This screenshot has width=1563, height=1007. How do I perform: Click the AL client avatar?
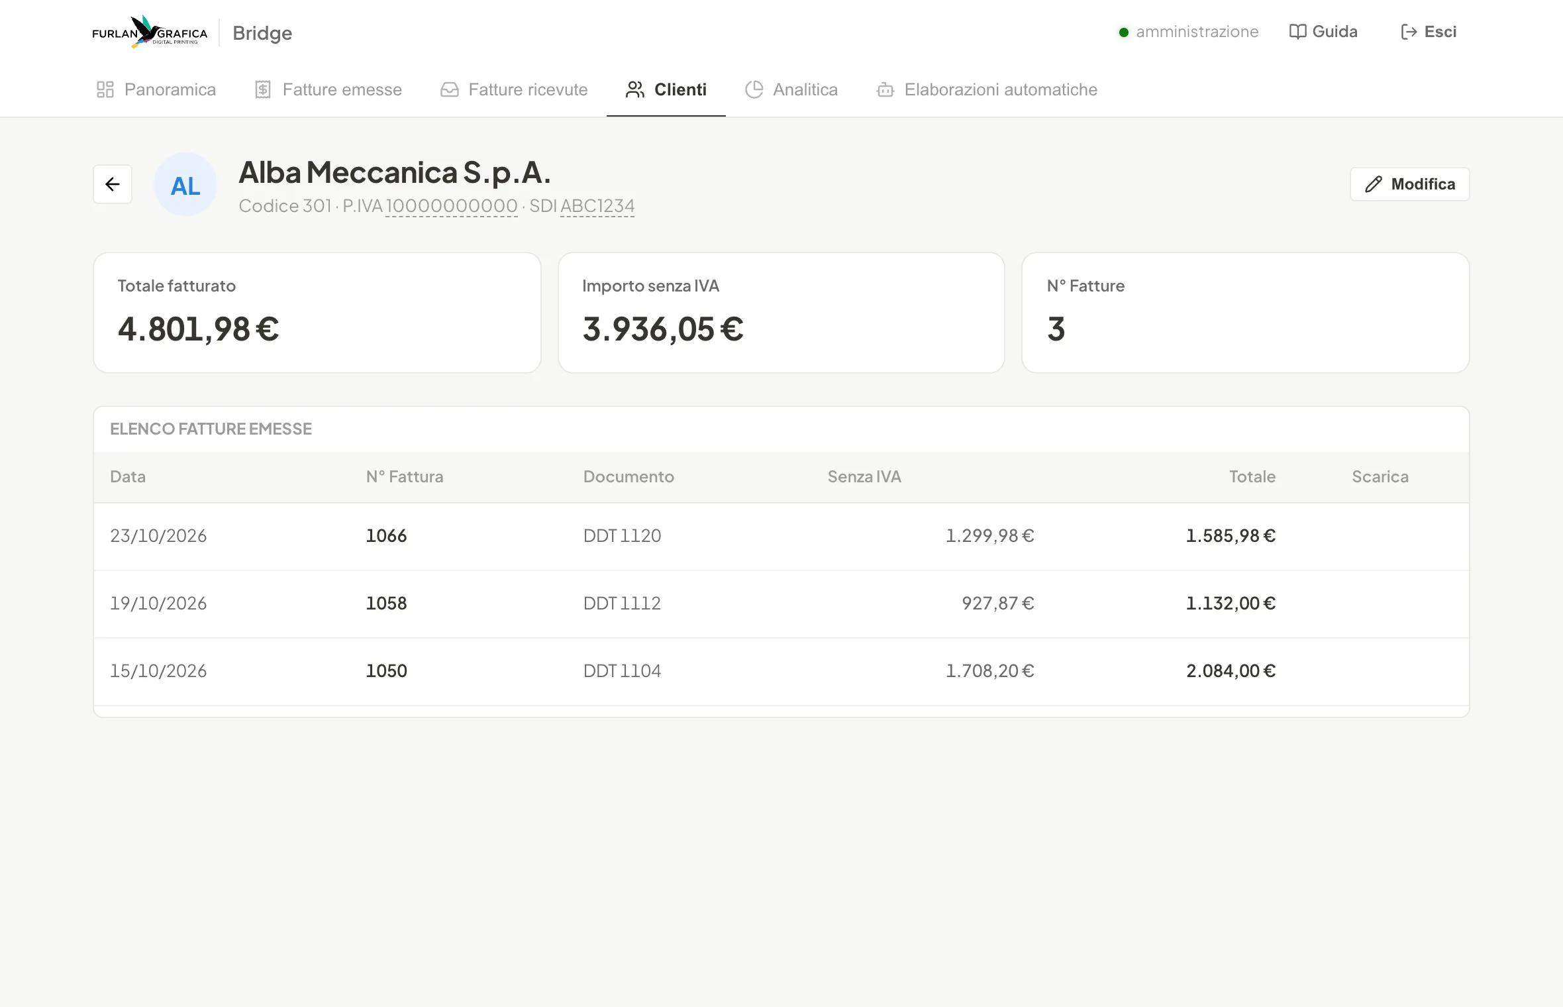[185, 184]
